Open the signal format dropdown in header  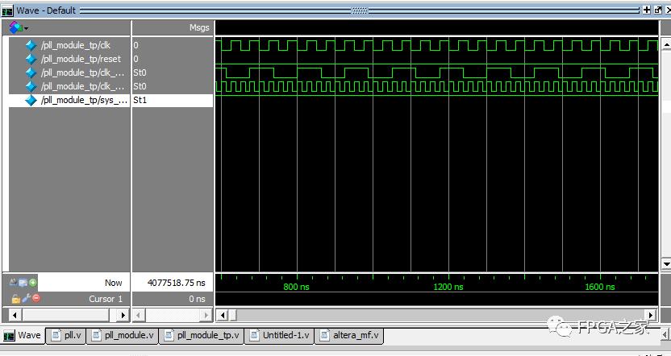(x=17, y=27)
